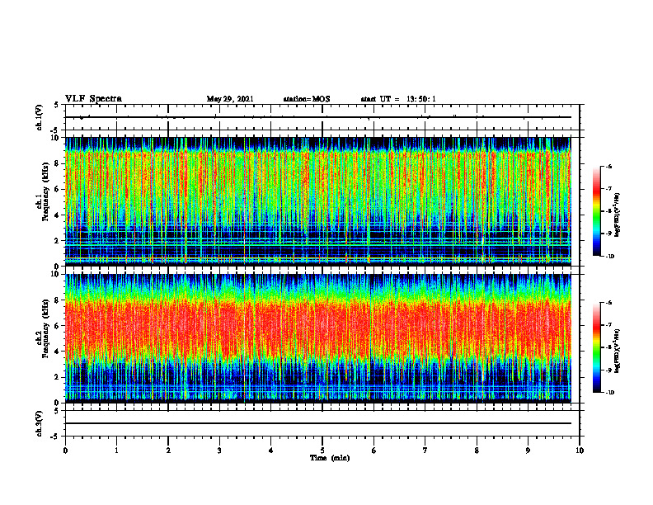Click time axis tick label "9"

pos(528,451)
